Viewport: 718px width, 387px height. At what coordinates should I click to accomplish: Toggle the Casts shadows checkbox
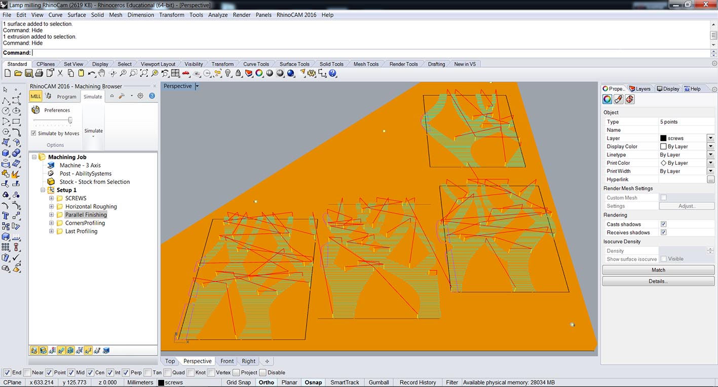664,224
